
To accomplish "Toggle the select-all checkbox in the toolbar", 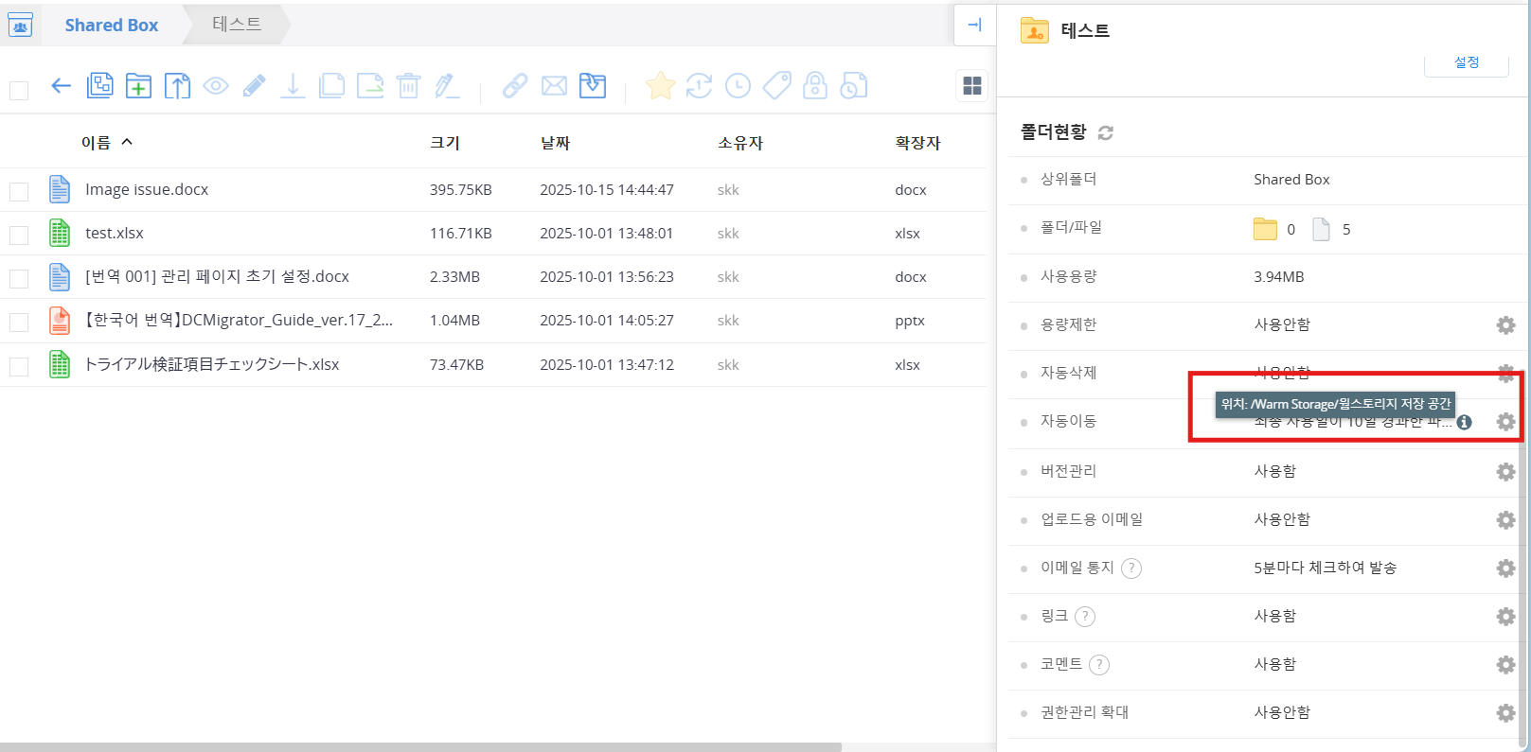I will pos(19,91).
